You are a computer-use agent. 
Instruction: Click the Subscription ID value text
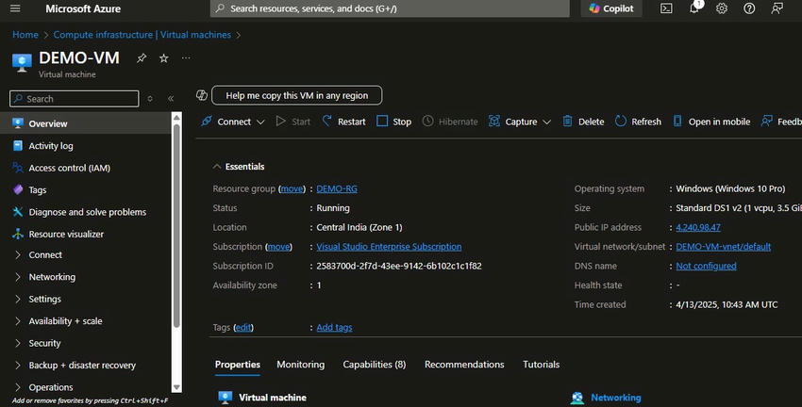point(399,266)
